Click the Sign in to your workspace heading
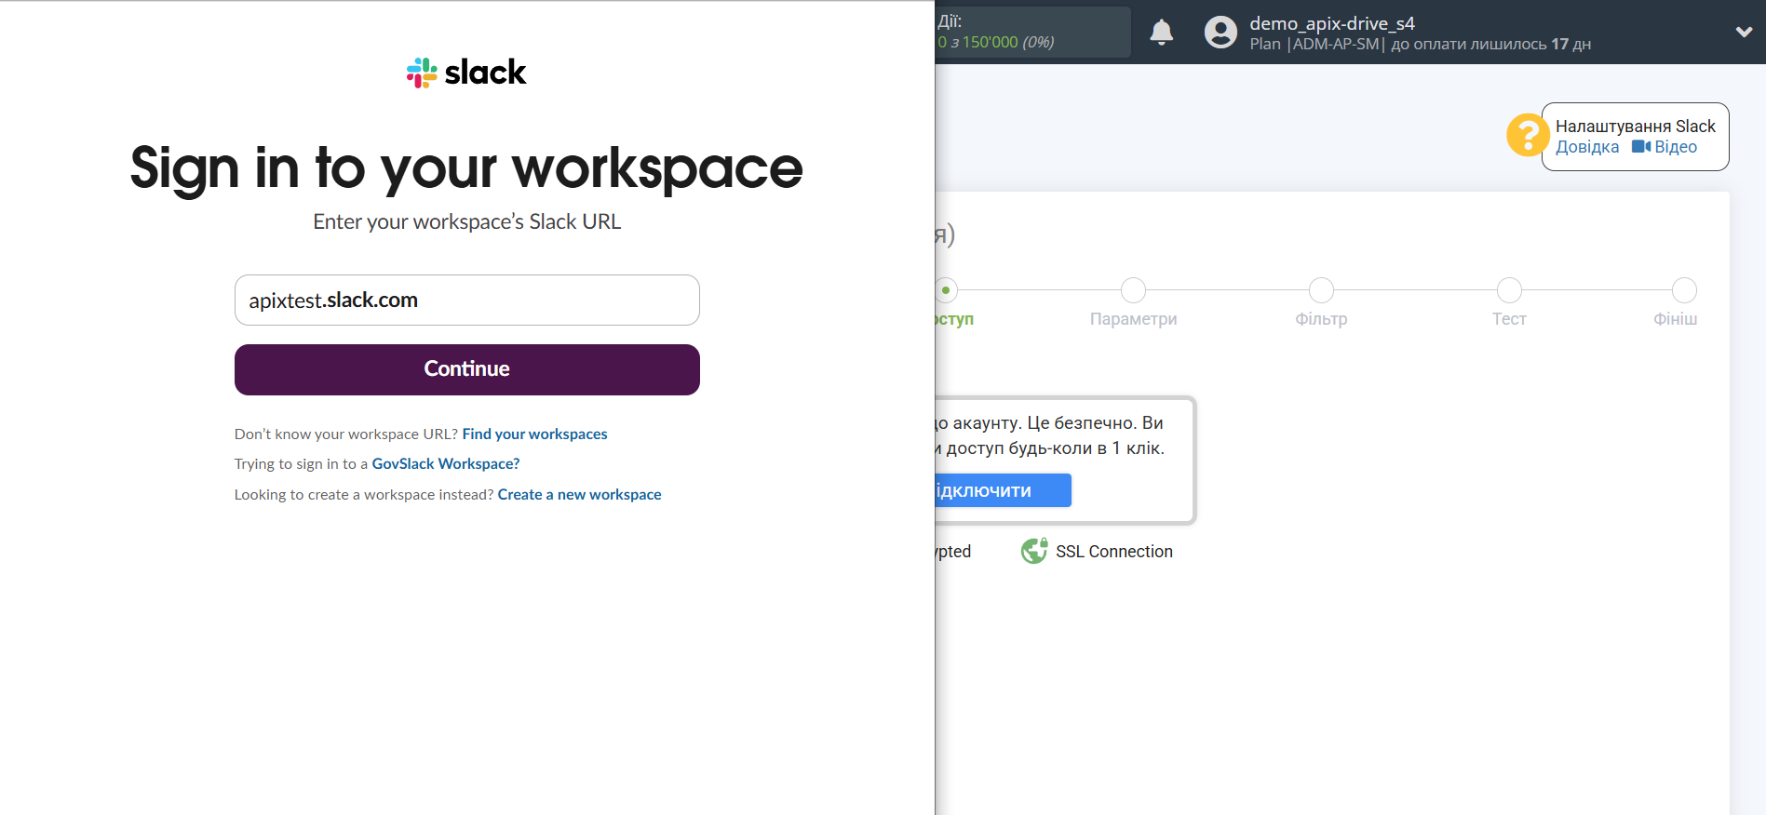 [x=466, y=168]
